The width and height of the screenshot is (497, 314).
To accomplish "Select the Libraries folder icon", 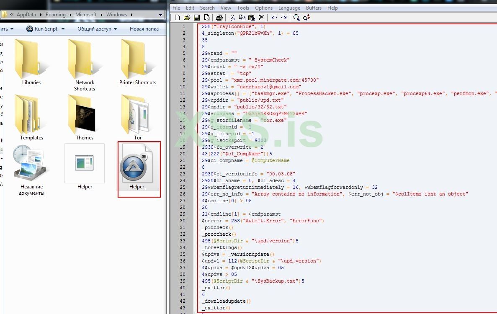I will pyautogui.click(x=31, y=59).
